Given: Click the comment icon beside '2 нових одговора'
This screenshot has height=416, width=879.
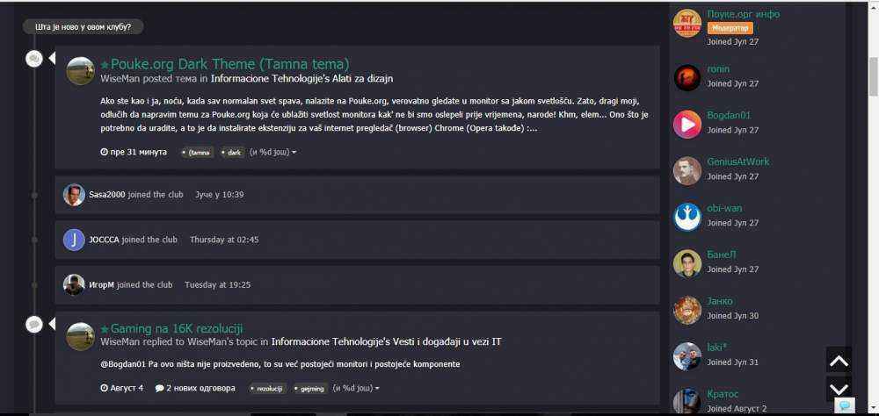Looking at the screenshot, I should coord(159,388).
